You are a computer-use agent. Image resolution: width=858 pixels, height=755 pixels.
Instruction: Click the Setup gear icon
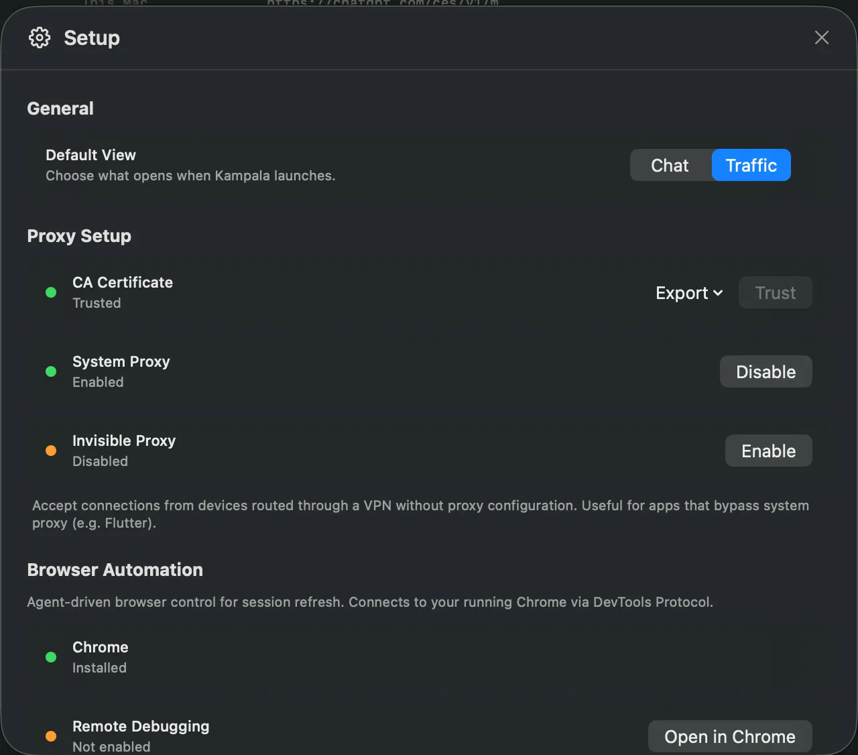pyautogui.click(x=40, y=38)
